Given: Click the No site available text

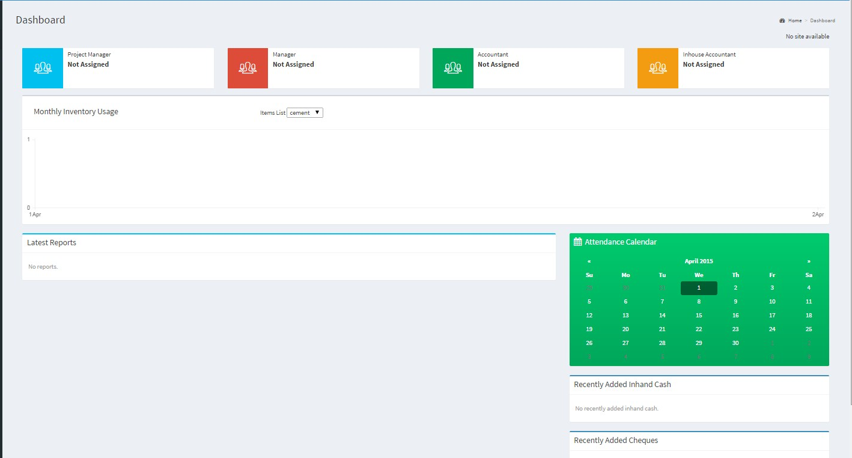Looking at the screenshot, I should coord(808,37).
